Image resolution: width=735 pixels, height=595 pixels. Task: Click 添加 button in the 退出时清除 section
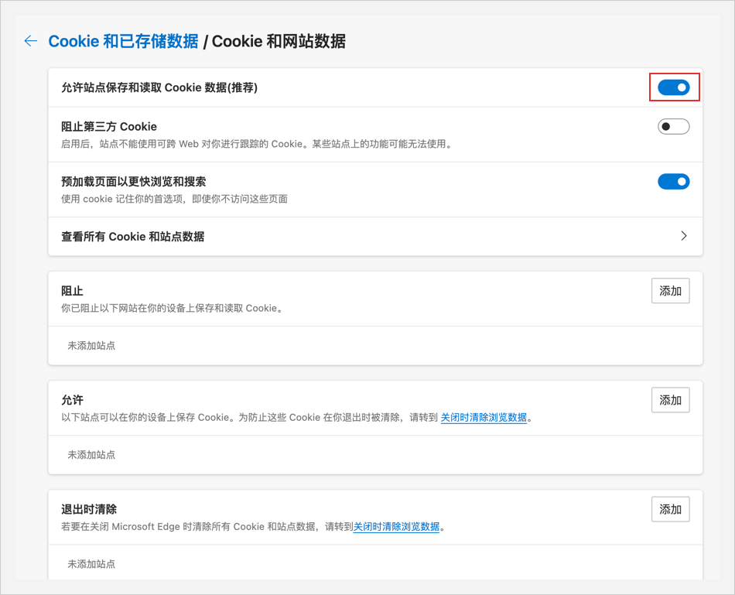pyautogui.click(x=670, y=509)
